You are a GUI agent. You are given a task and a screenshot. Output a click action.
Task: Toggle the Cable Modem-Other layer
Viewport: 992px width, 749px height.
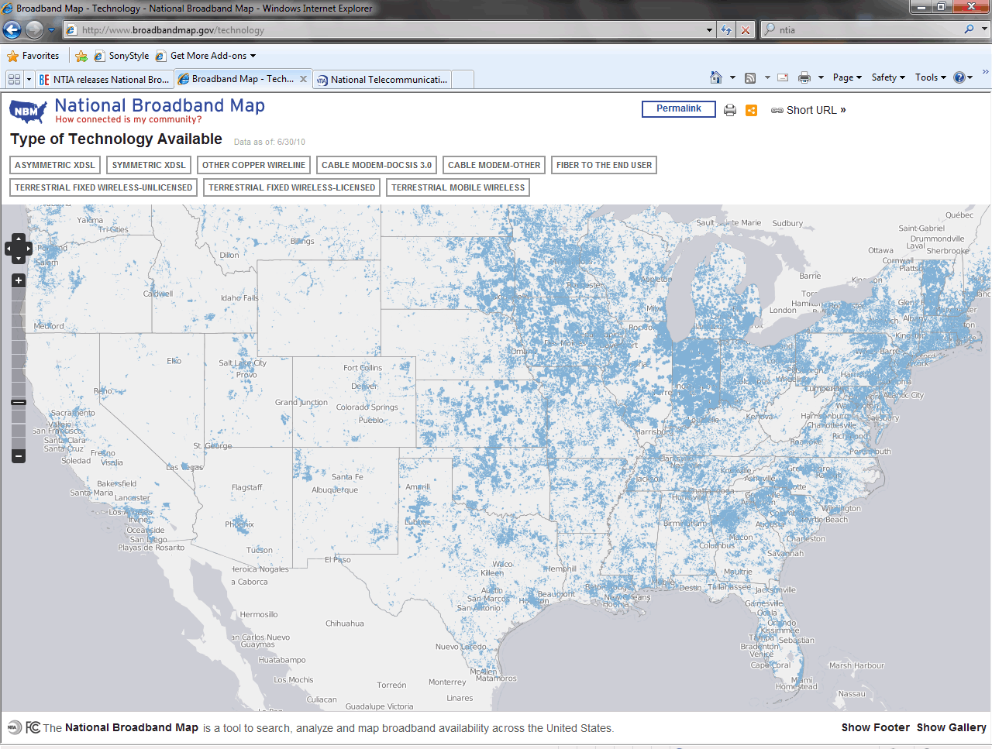tap(494, 165)
